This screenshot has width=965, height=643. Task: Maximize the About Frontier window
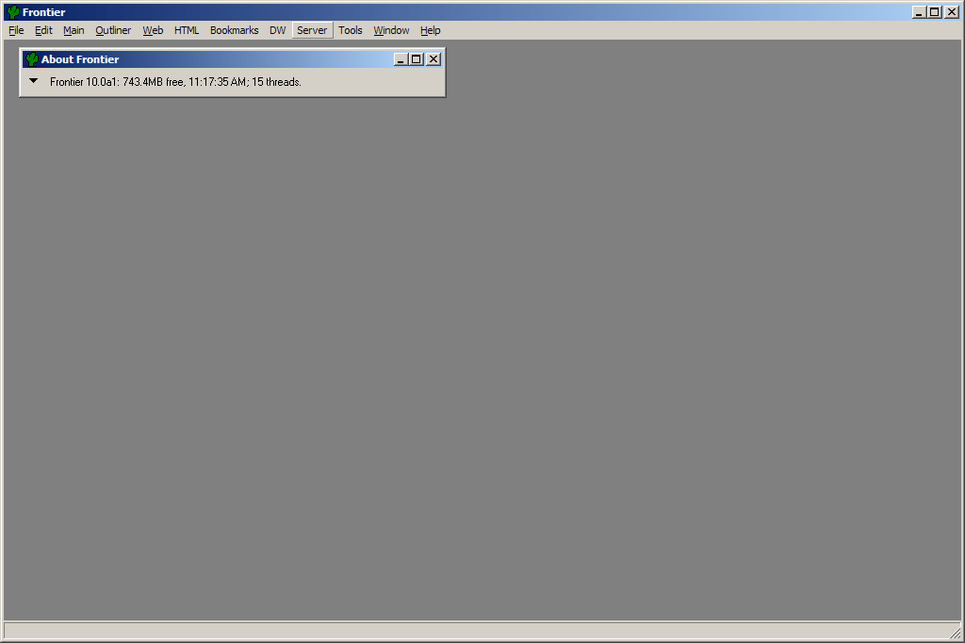(417, 59)
